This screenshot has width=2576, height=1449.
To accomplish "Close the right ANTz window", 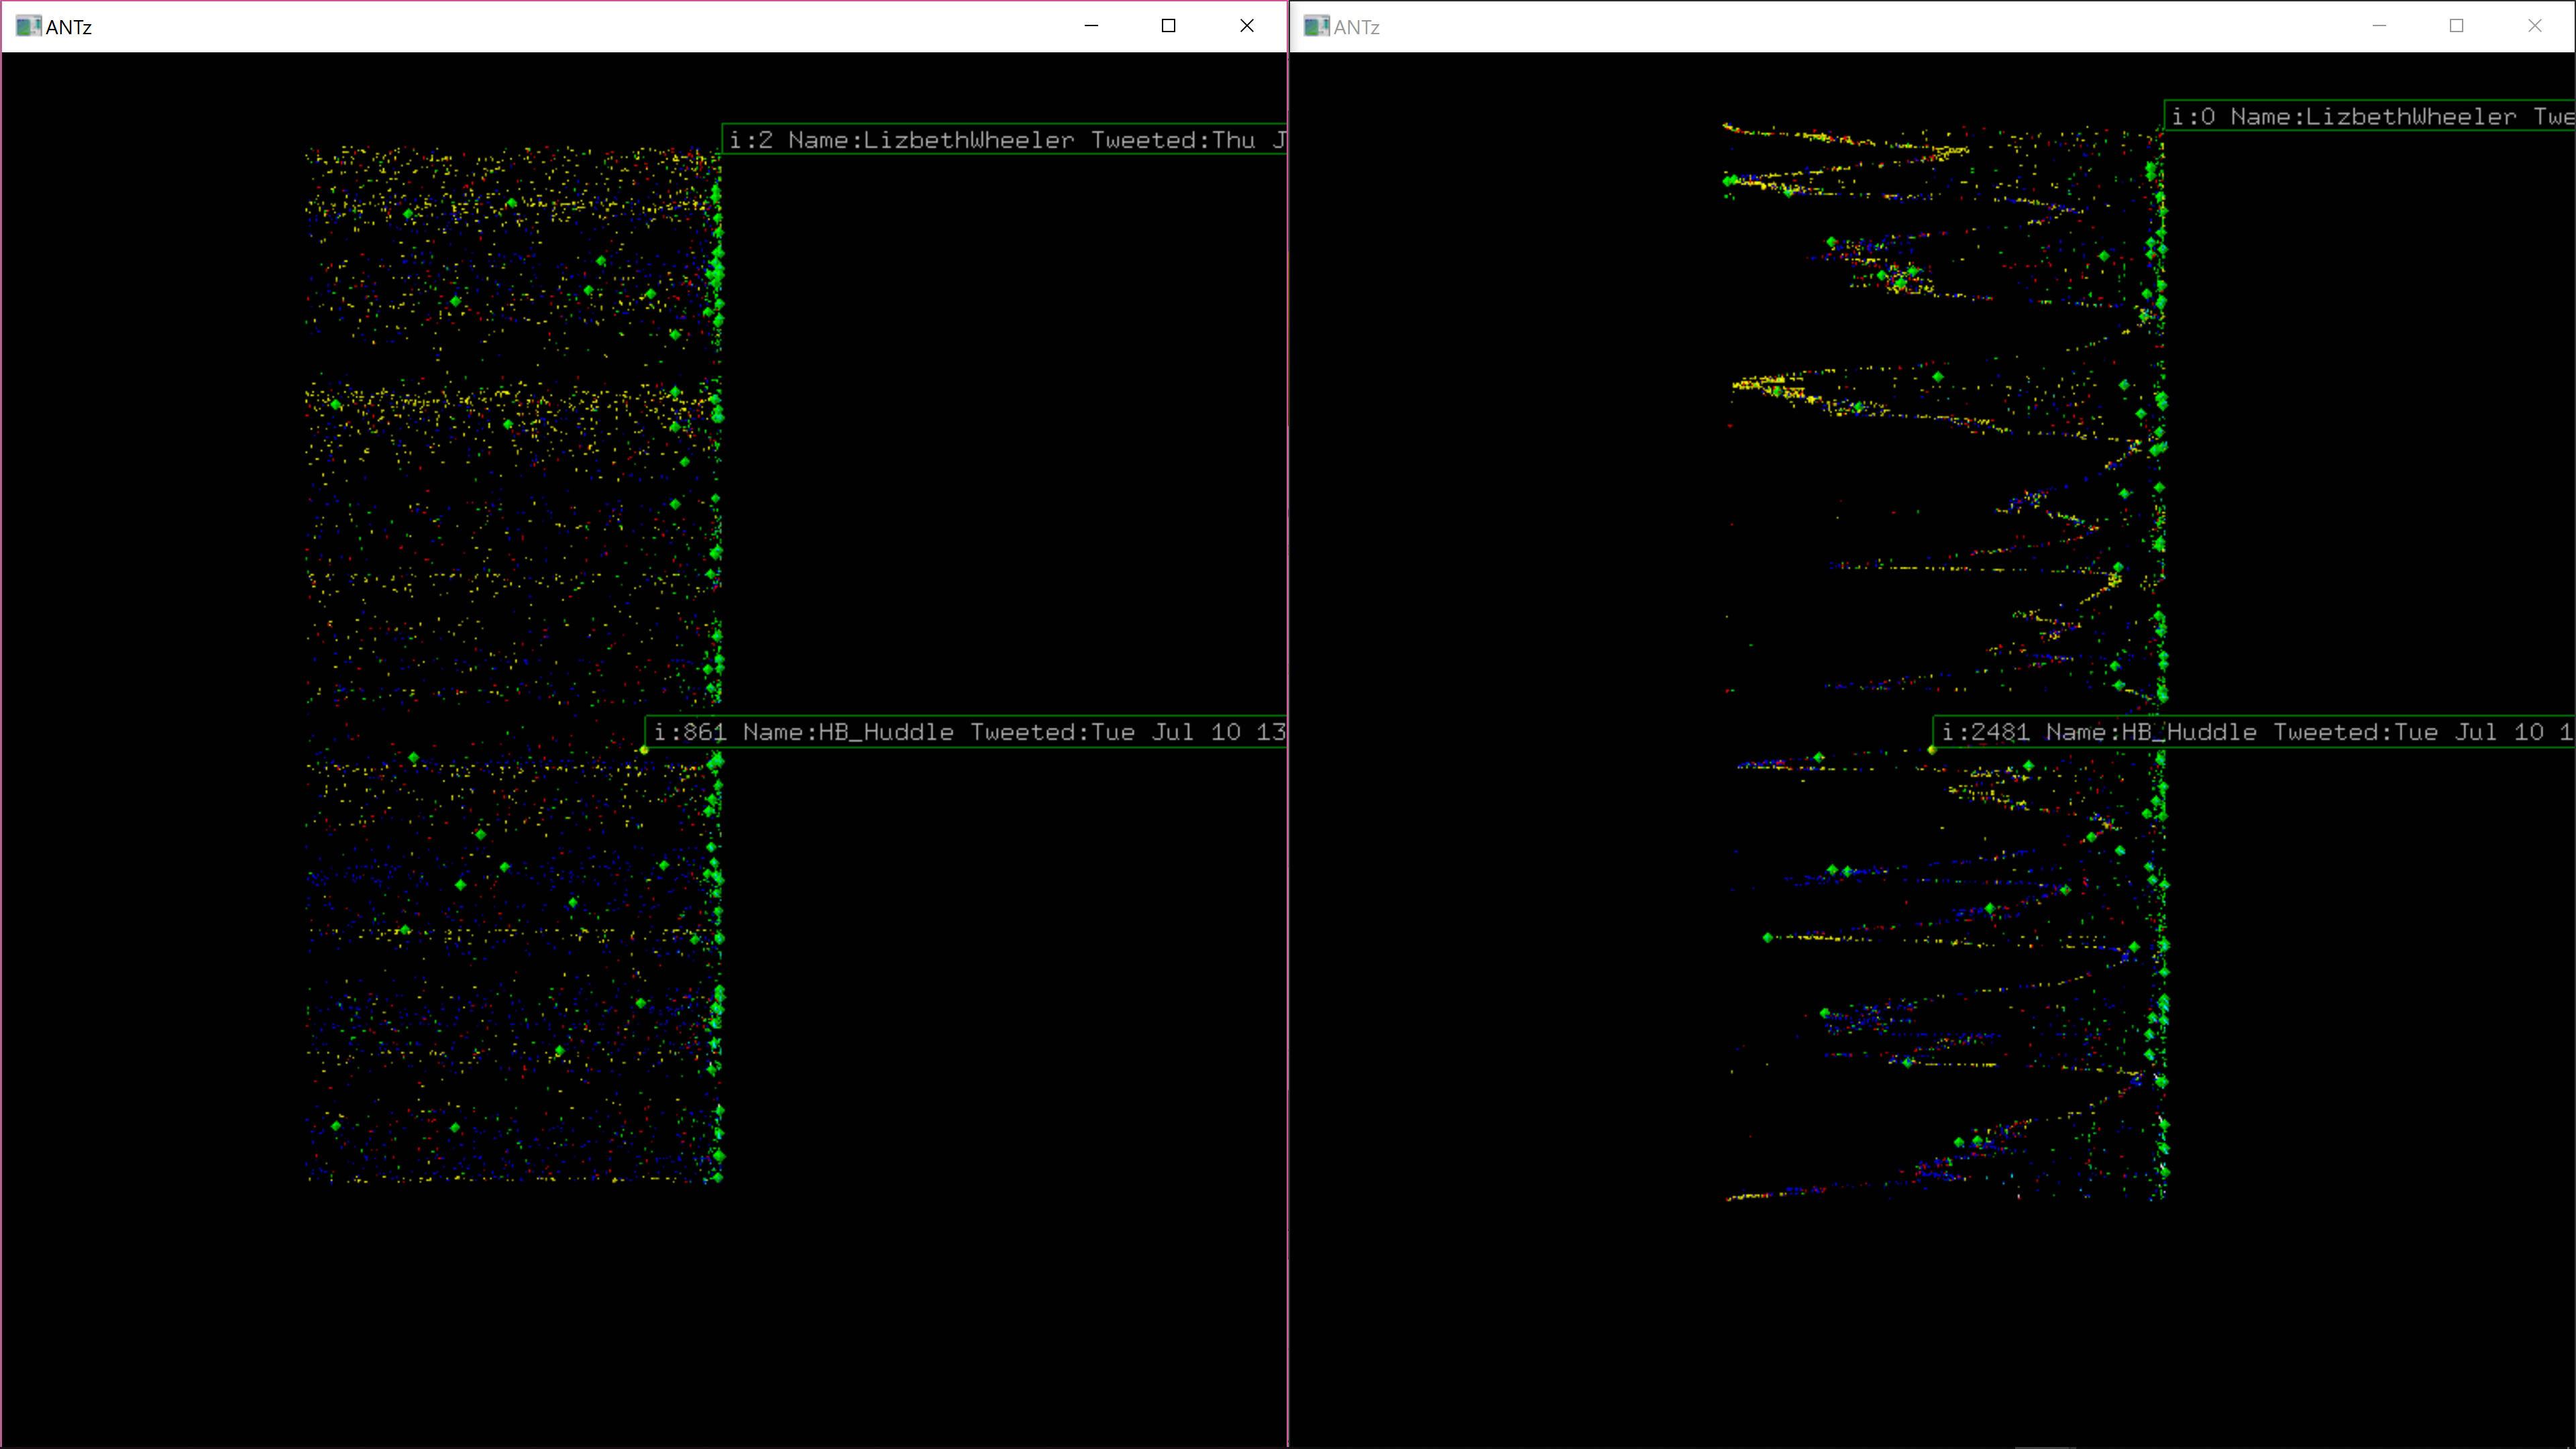I will coord(2534,26).
